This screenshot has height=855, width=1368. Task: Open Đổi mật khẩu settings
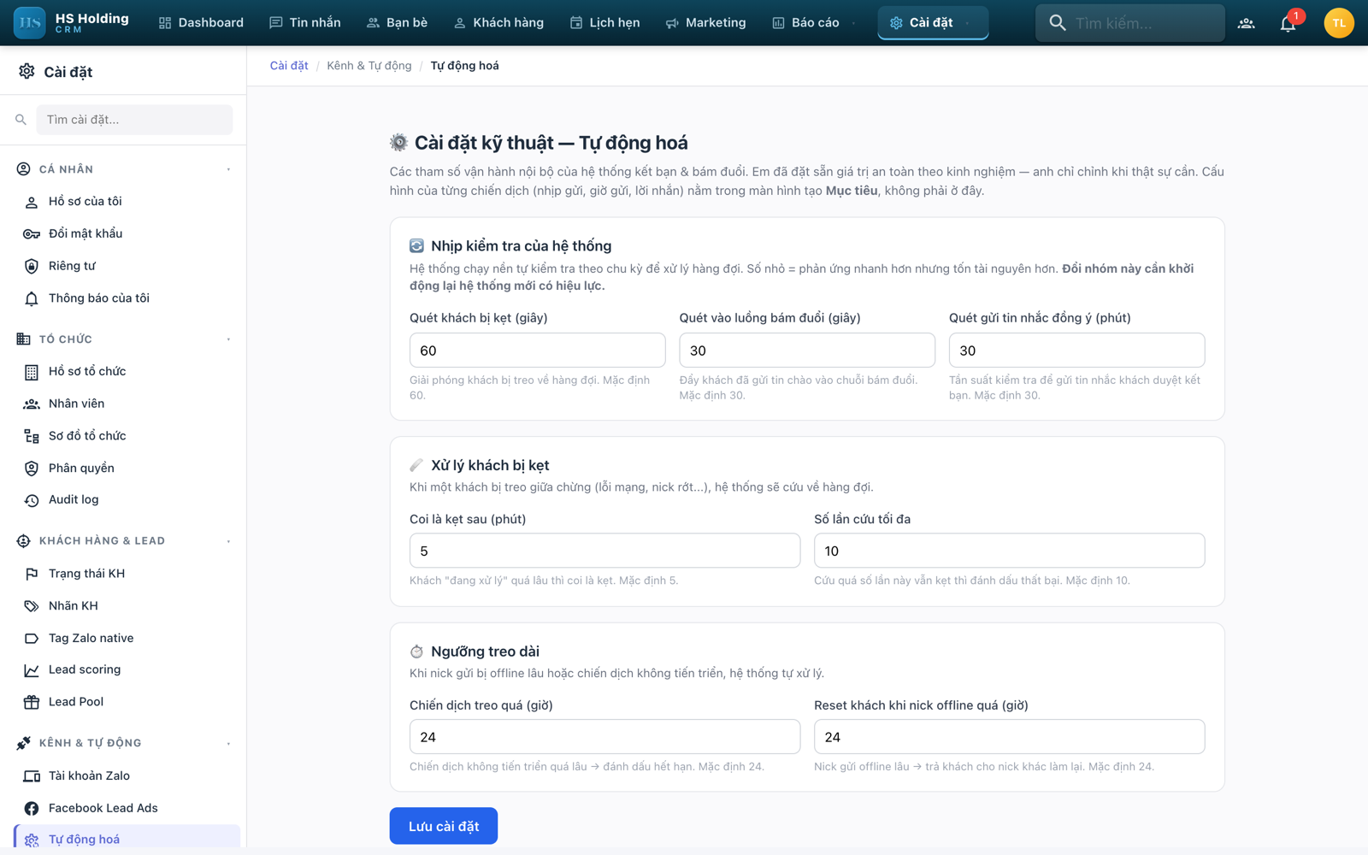click(127, 234)
